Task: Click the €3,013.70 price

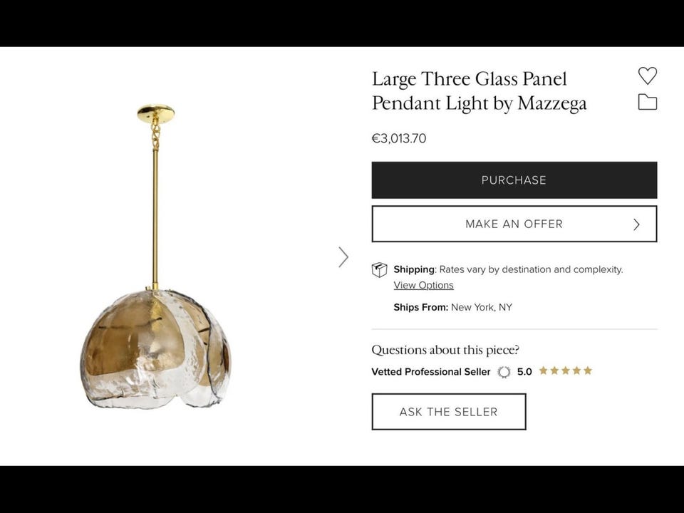Action: 399,138
